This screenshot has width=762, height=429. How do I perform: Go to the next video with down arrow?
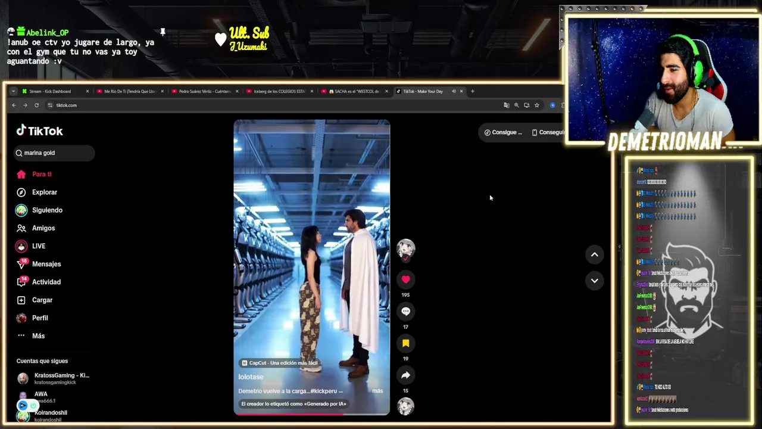click(594, 280)
